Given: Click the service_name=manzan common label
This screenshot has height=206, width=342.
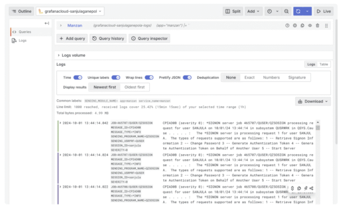Looking at the screenshot, I should [155, 101].
